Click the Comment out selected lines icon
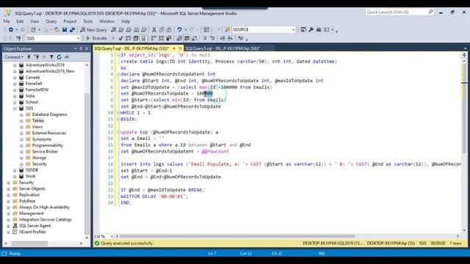Image resolution: width=470 pixels, height=264 pixels. pyautogui.click(x=205, y=38)
